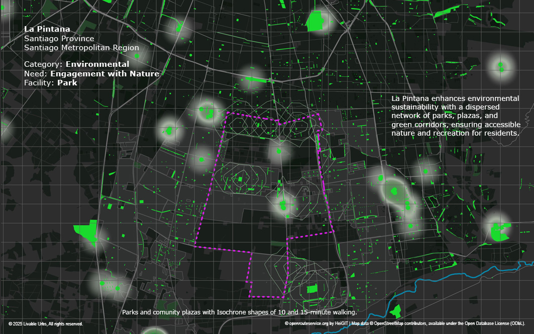Click the La Pintana sustainability description paragraph
Screen dimensions: 534x334
[x=455, y=116]
